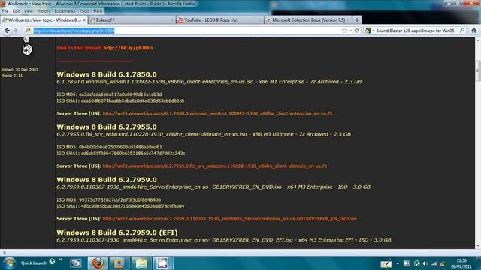The height and width of the screenshot is (270, 481).
Task: Click the poster's avatar image
Action: [x=27, y=47]
